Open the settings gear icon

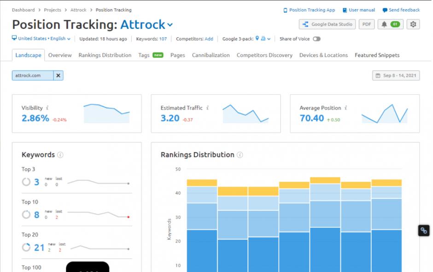(x=413, y=24)
